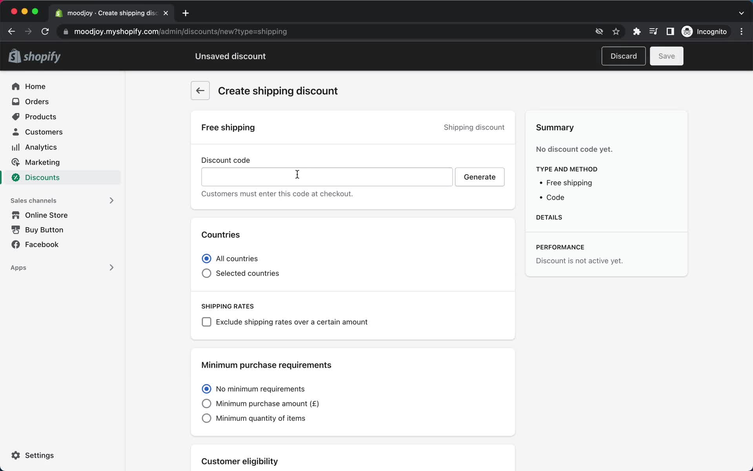Open Analytics in sidebar
The width and height of the screenshot is (753, 471).
click(x=41, y=147)
